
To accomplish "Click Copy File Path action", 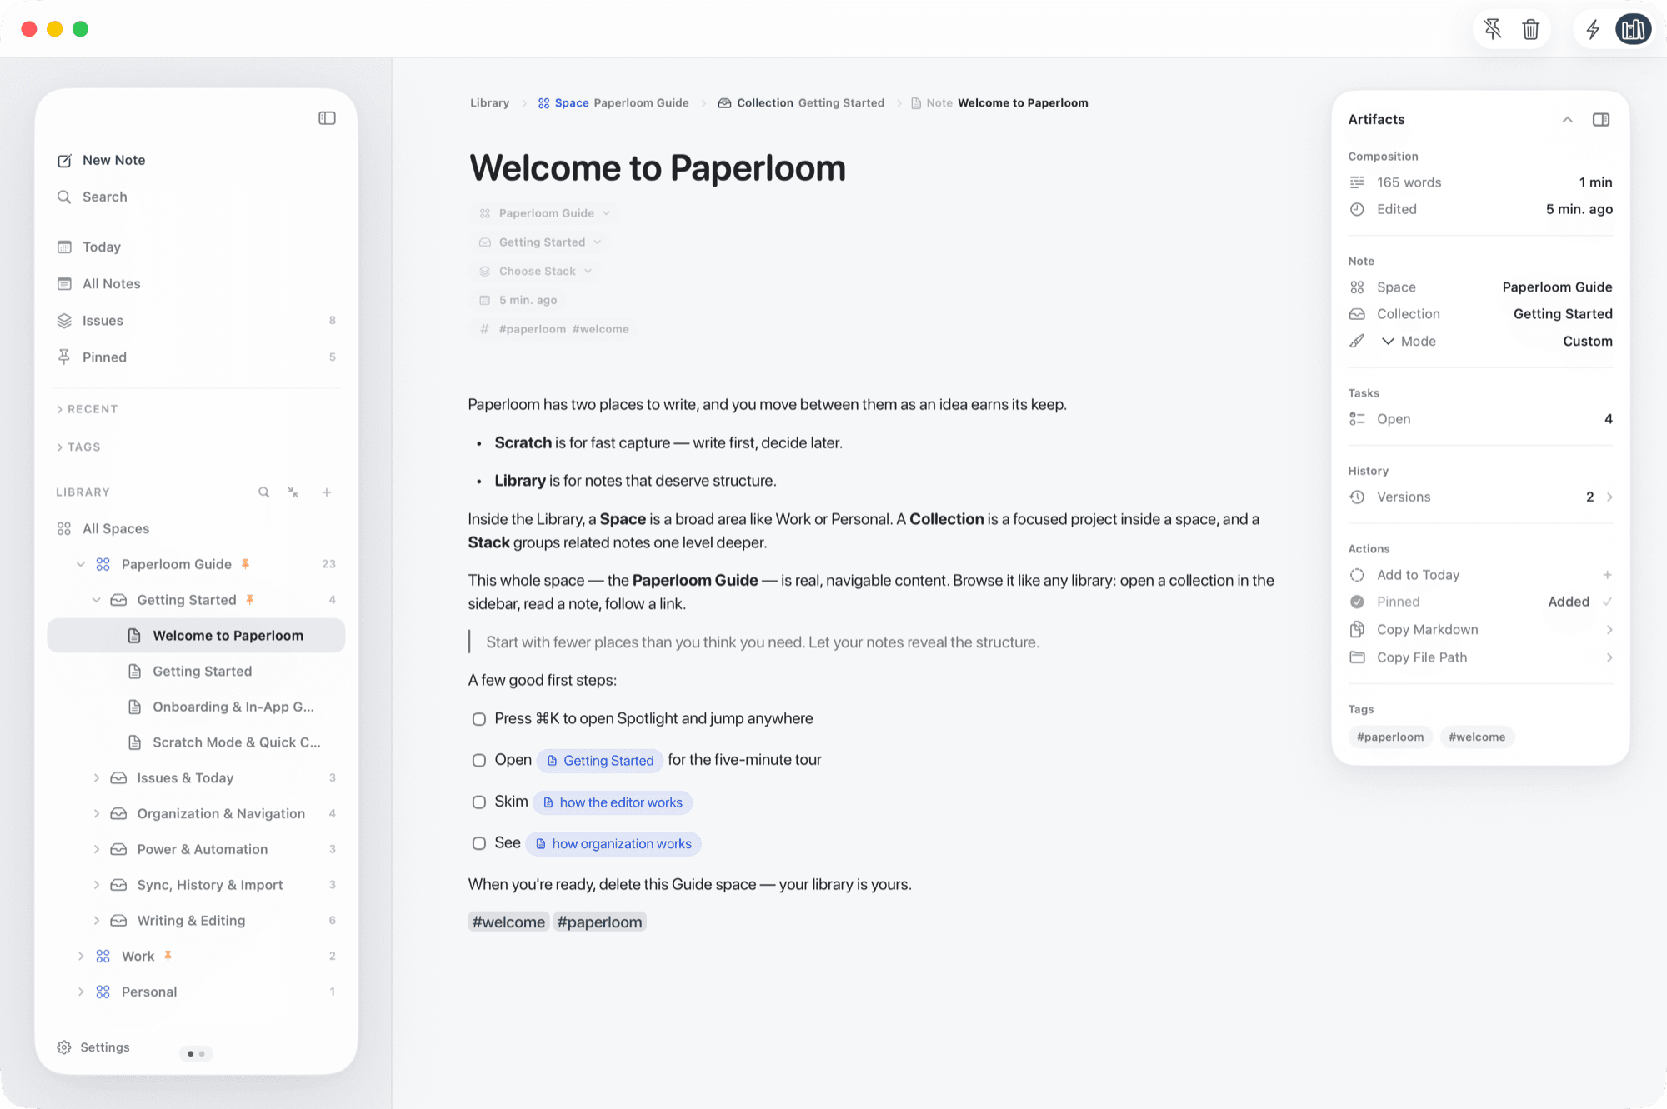I will pyautogui.click(x=1480, y=657).
